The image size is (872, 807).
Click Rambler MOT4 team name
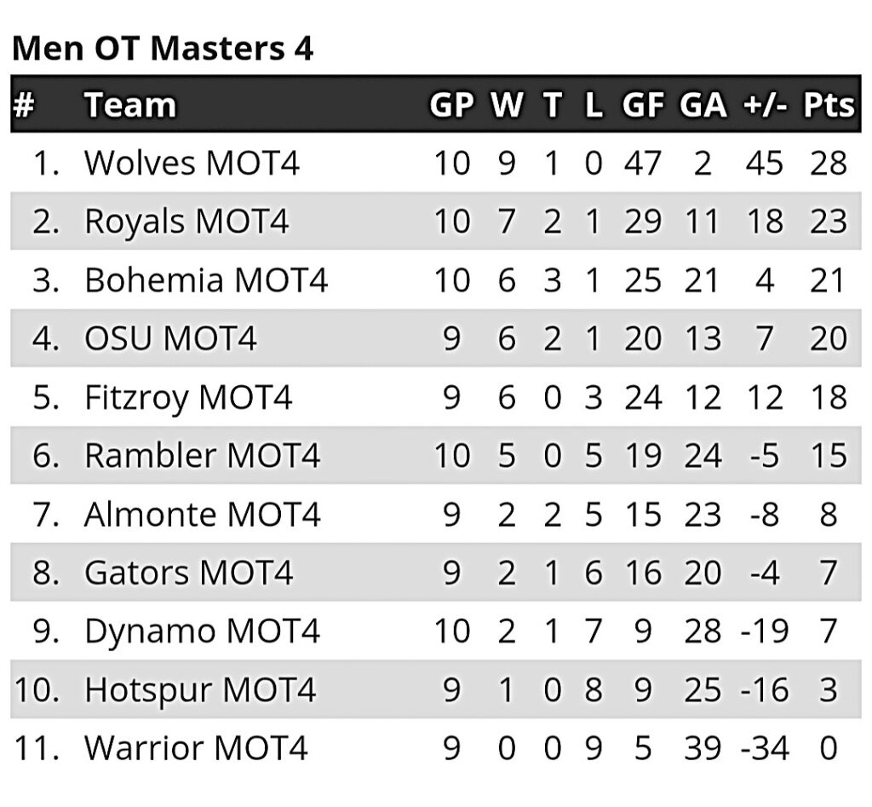pyautogui.click(x=202, y=455)
